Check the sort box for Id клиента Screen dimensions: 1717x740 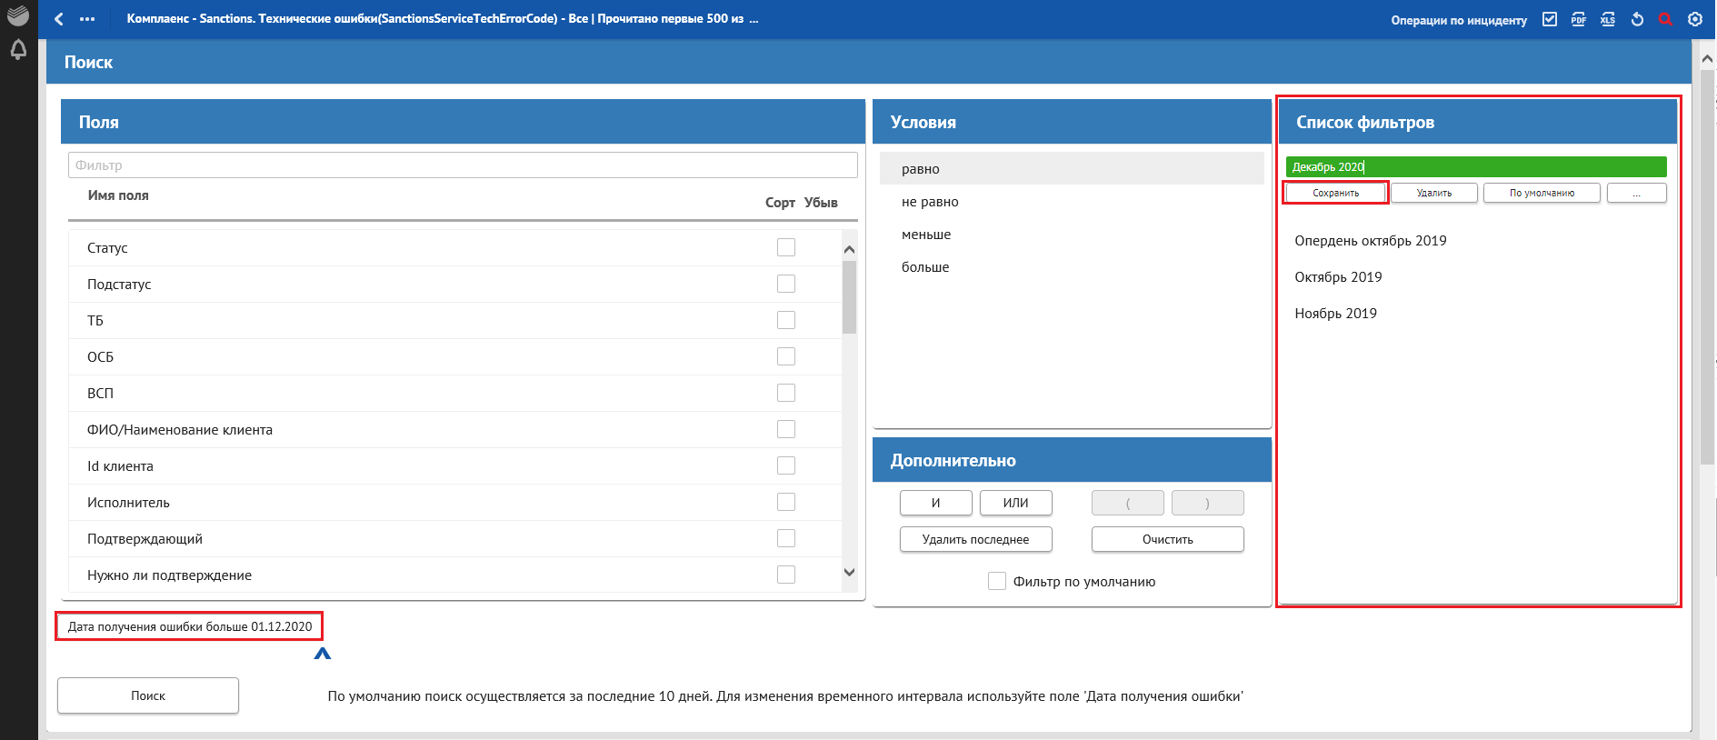click(x=786, y=465)
